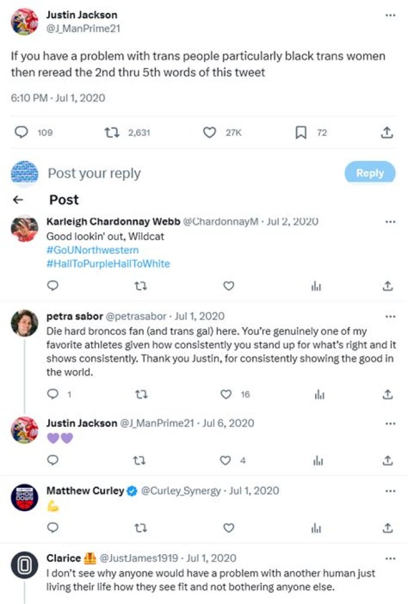Go back using the arrow beside Post
408x604 pixels.
18,199
